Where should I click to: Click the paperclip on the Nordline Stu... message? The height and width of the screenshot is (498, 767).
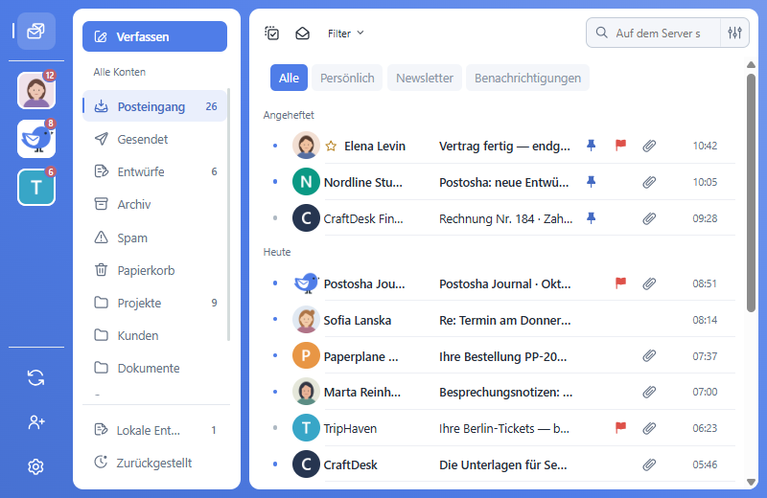(x=649, y=182)
